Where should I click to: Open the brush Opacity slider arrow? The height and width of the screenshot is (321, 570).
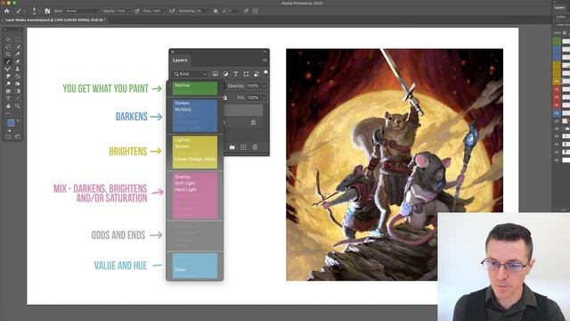point(129,11)
